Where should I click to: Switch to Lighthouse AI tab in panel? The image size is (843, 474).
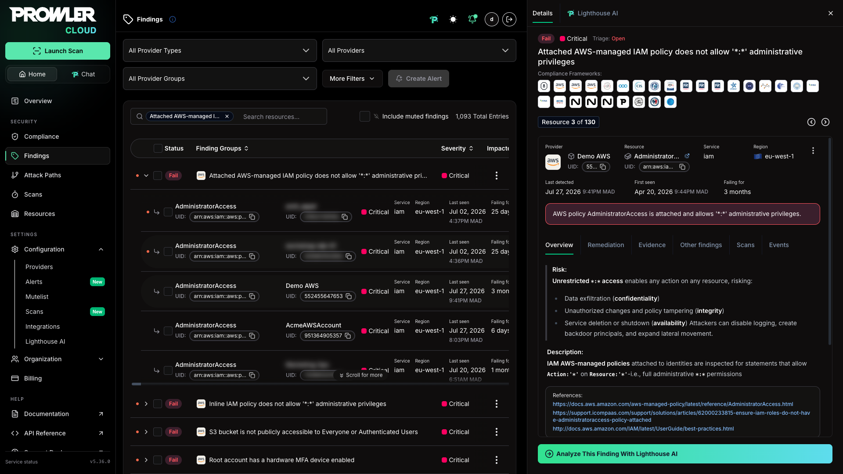coord(592,13)
